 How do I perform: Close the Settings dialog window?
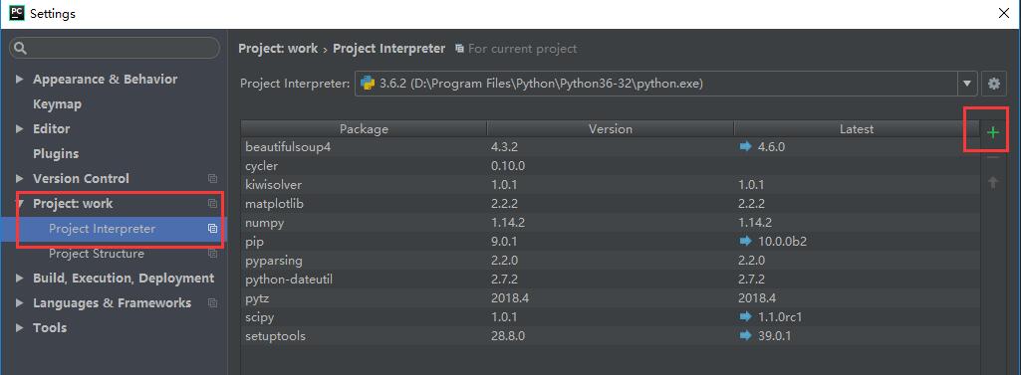pos(1005,13)
